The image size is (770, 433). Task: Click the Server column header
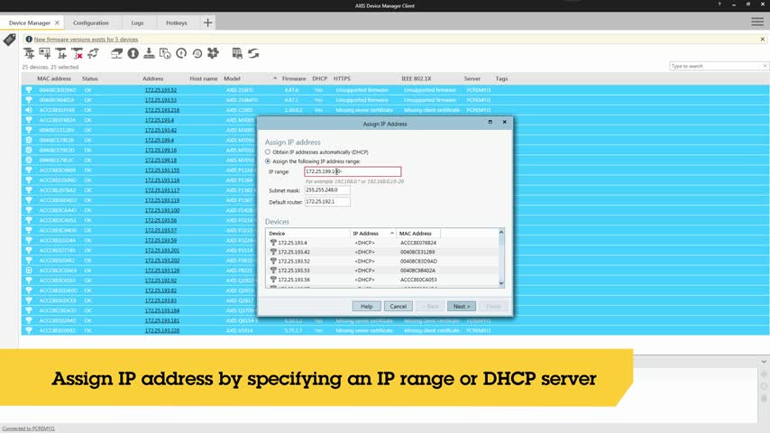pyautogui.click(x=472, y=78)
